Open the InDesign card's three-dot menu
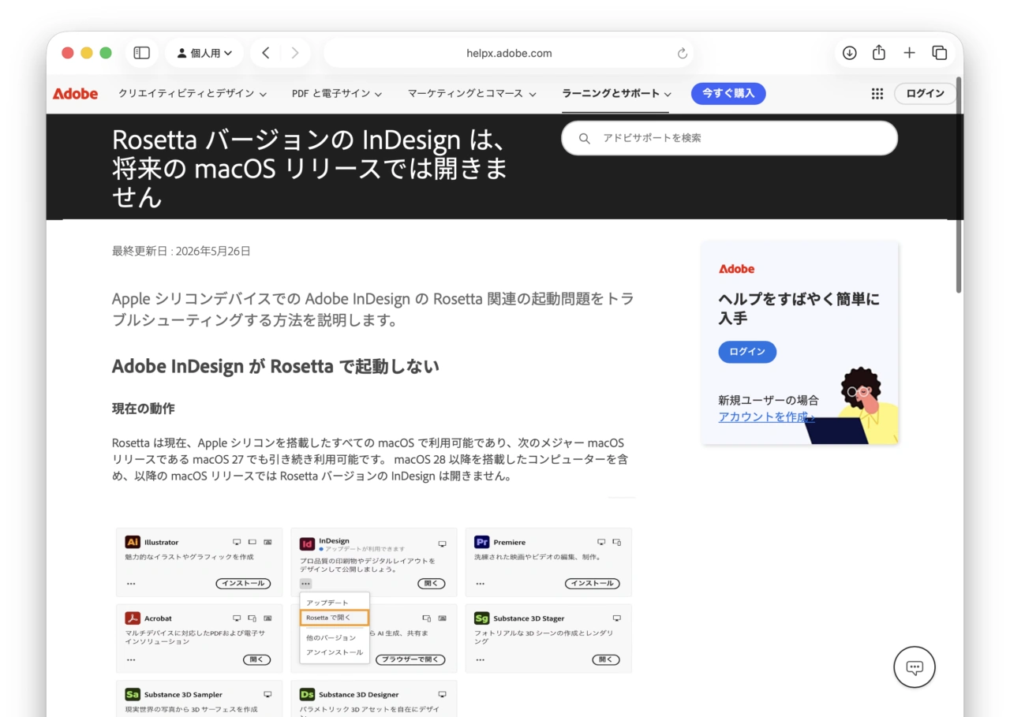 [305, 584]
